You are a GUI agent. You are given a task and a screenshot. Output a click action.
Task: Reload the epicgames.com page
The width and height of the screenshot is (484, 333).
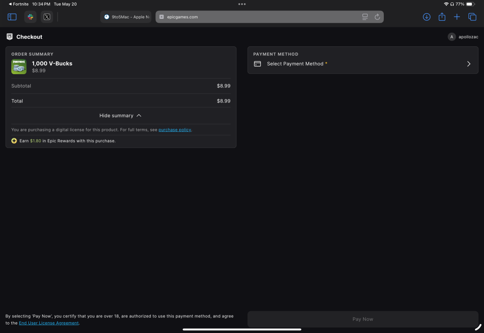(377, 17)
